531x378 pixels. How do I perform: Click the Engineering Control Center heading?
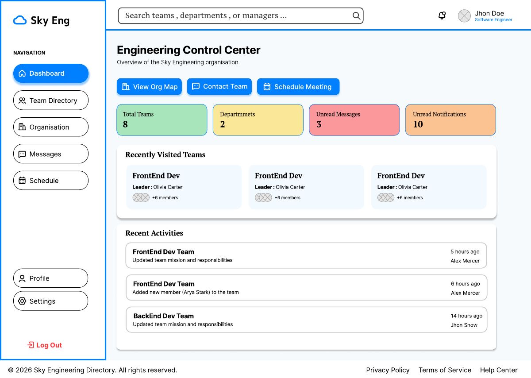pos(189,50)
